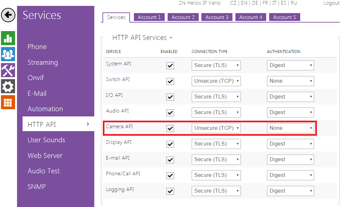This screenshot has height=207, width=349.
Task: Open Switch API connection type dropdown
Action: click(x=216, y=81)
